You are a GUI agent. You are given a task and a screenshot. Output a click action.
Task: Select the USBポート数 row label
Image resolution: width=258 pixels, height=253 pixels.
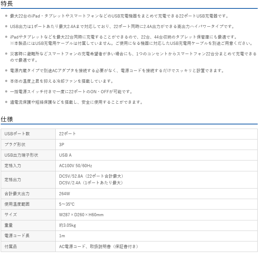(17, 134)
